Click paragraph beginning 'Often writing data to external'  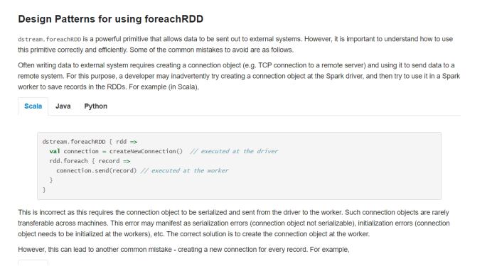point(239,76)
